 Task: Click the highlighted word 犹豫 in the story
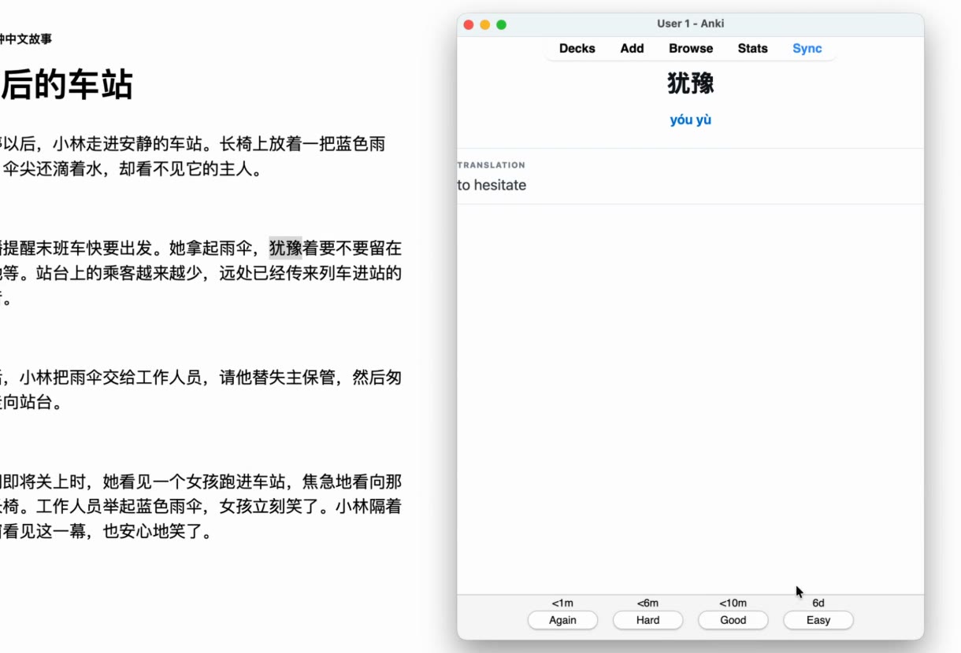coord(286,249)
